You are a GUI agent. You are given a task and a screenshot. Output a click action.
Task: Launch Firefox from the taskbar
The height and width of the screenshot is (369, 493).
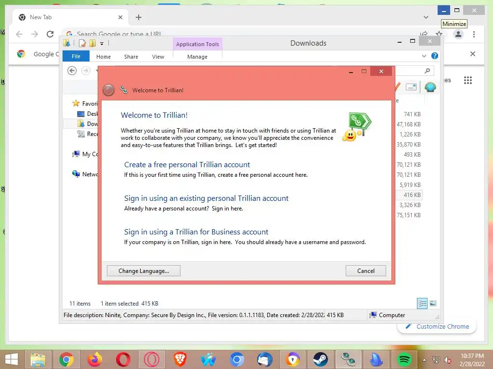[x=95, y=359]
